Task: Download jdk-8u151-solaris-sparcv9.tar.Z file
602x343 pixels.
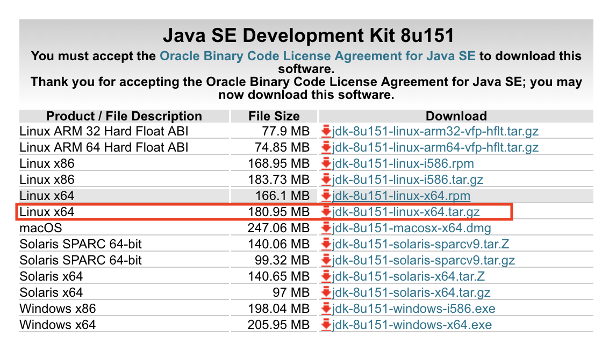Action: pyautogui.click(x=420, y=244)
